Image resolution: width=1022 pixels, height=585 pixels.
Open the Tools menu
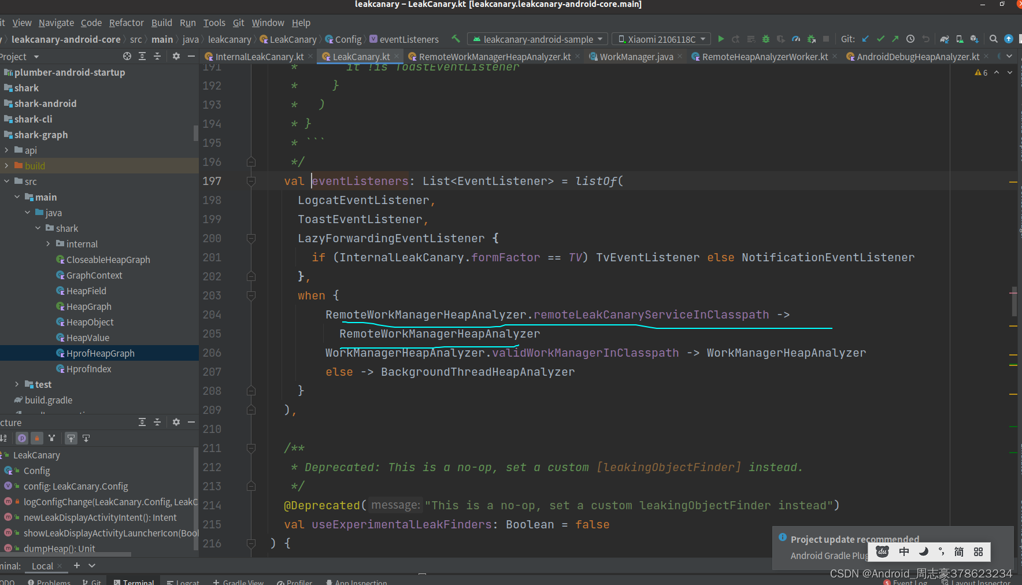214,23
